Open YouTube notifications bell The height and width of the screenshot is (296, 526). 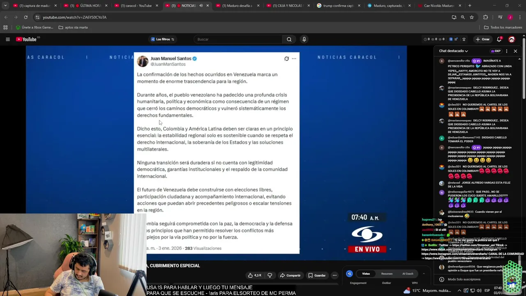[499, 39]
